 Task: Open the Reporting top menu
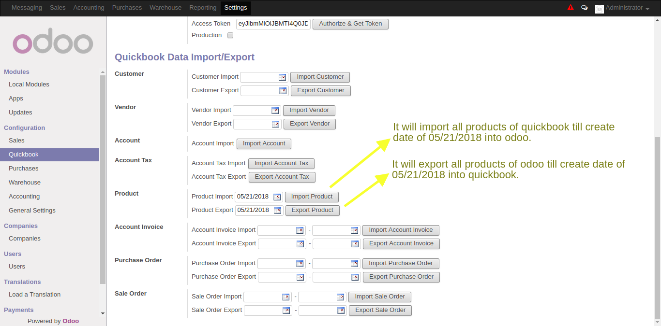coord(203,8)
